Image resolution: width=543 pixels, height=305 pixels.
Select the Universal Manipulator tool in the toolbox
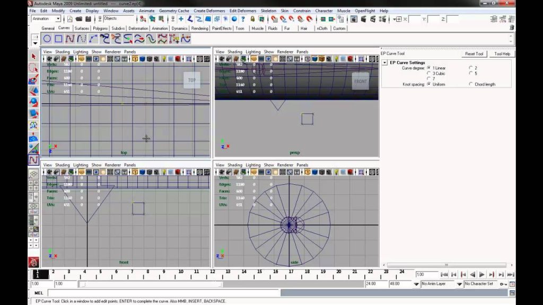point(33,125)
